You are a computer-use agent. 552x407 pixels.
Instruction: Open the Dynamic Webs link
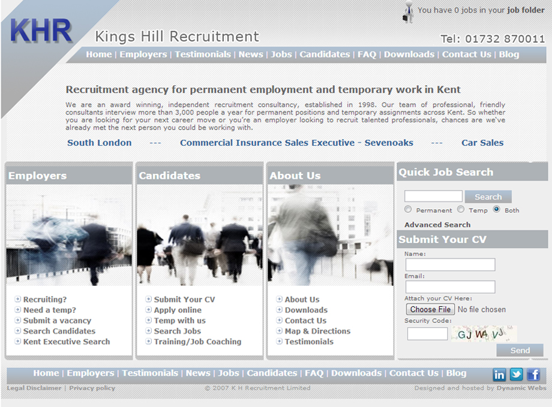[x=521, y=388]
